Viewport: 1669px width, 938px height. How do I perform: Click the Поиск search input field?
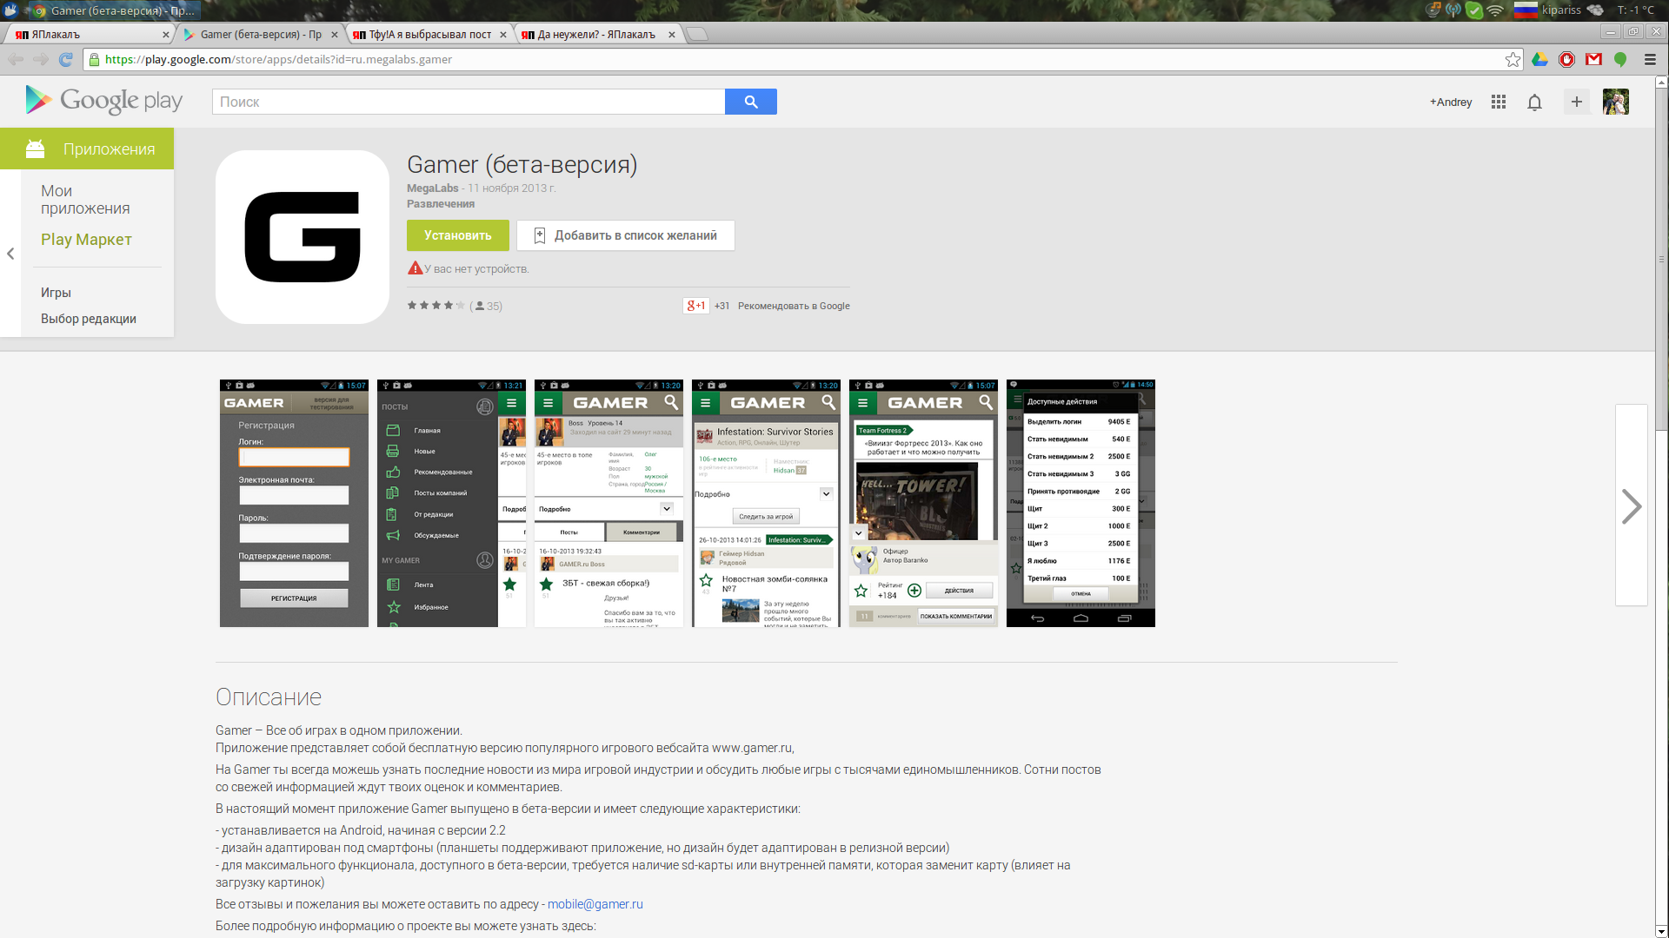tap(469, 102)
